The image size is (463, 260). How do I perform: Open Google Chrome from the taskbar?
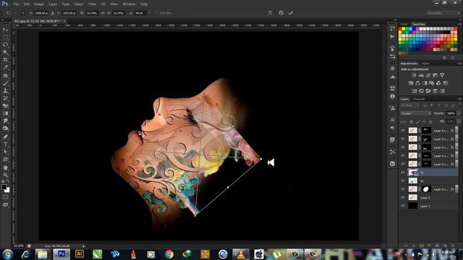[x=169, y=254]
